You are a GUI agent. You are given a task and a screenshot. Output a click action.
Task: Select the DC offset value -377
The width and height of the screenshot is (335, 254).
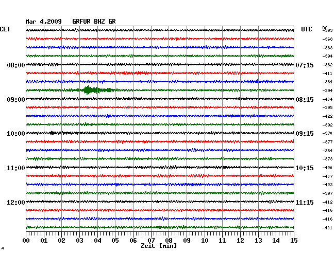327,142
